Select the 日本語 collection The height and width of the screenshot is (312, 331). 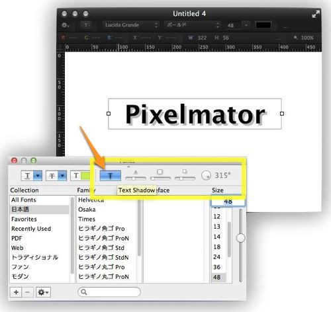[40, 210]
